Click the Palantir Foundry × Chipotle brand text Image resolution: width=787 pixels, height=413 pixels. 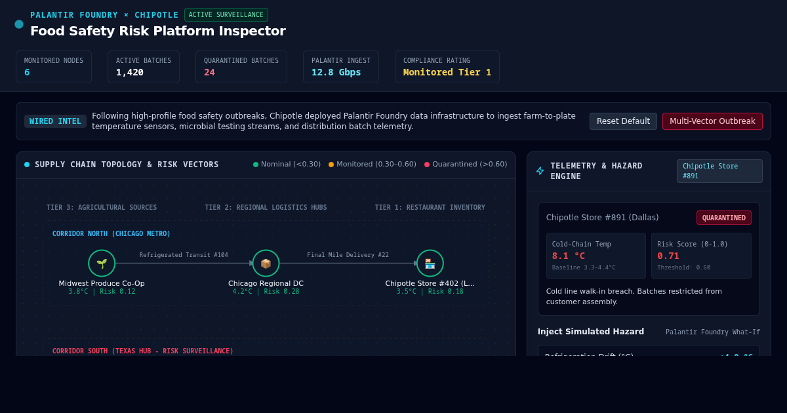pos(104,15)
